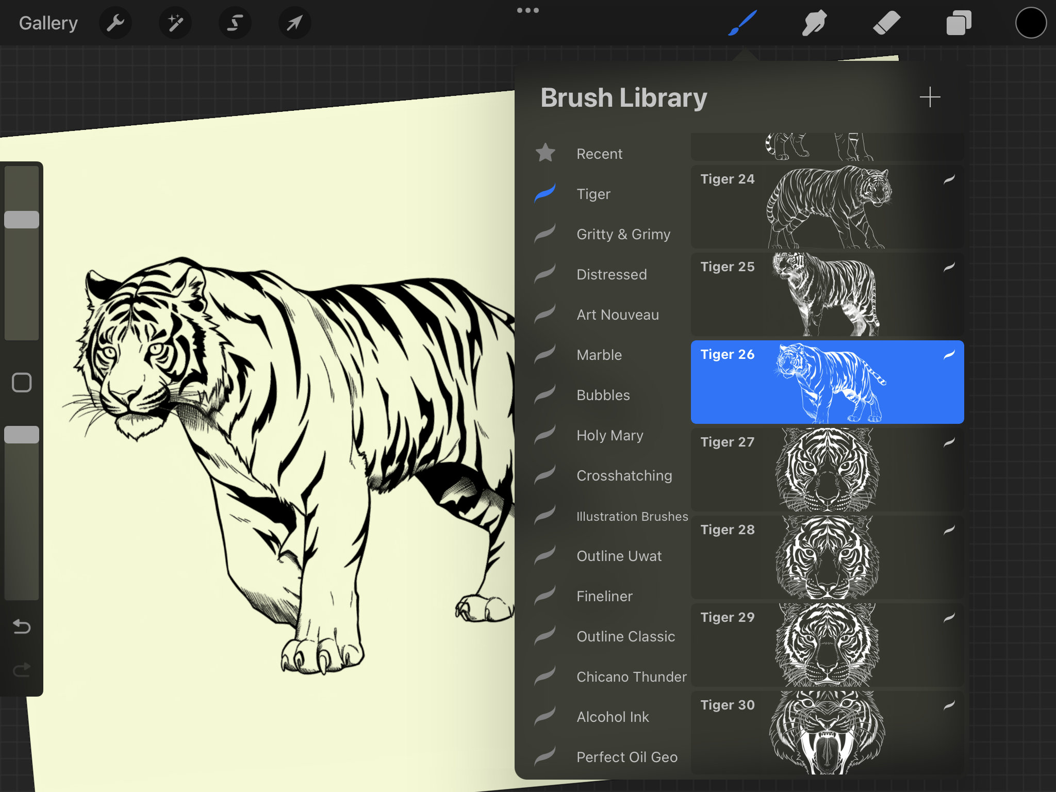Tap the undo arrow in the sidebar
Screen dimensions: 1056x792
point(21,625)
